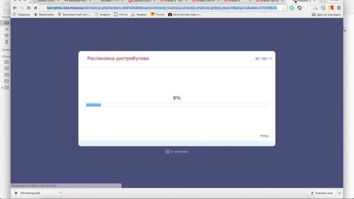Click the unpacking progress bar
The height and width of the screenshot is (199, 354).
(x=177, y=104)
